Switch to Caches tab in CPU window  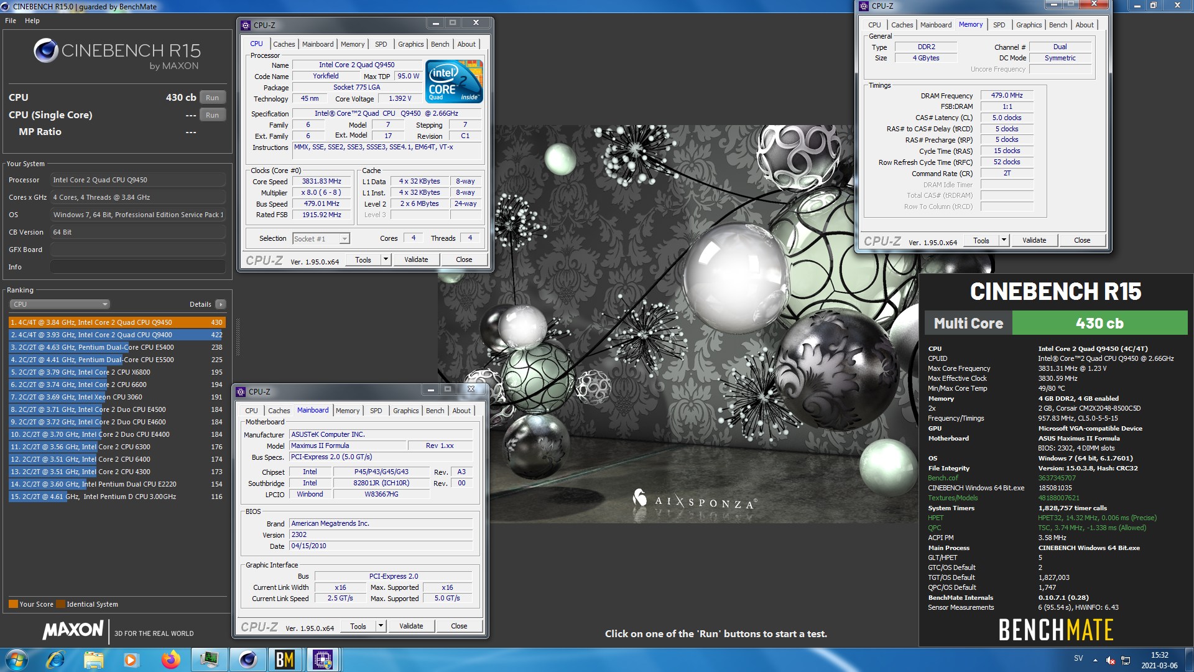point(284,44)
